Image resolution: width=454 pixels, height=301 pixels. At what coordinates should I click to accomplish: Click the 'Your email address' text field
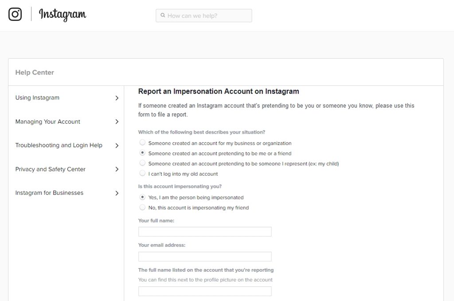click(205, 257)
